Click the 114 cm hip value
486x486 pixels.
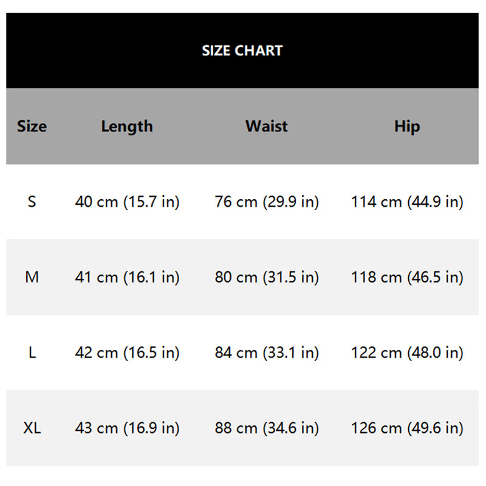407,202
